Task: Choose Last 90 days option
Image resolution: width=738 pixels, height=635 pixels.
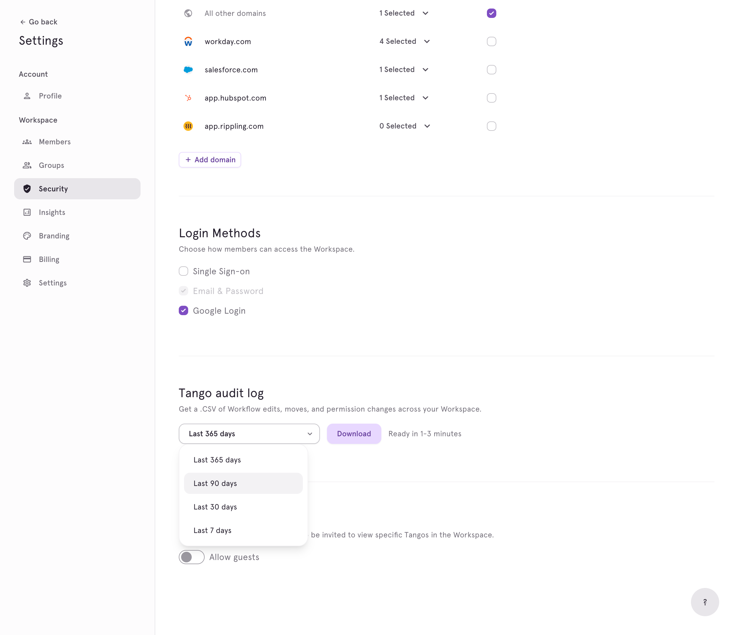Action: (243, 483)
